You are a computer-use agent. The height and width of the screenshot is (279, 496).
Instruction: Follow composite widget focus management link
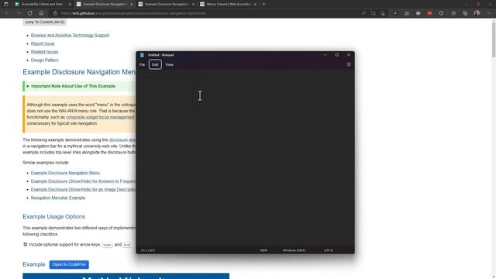click(100, 117)
